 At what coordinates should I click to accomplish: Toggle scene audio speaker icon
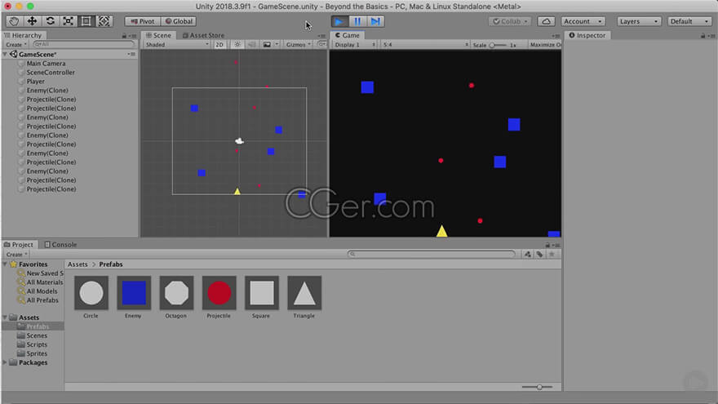pos(251,44)
